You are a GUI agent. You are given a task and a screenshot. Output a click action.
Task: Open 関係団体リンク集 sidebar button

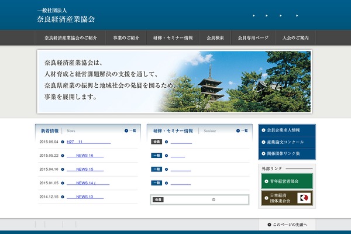click(287, 154)
